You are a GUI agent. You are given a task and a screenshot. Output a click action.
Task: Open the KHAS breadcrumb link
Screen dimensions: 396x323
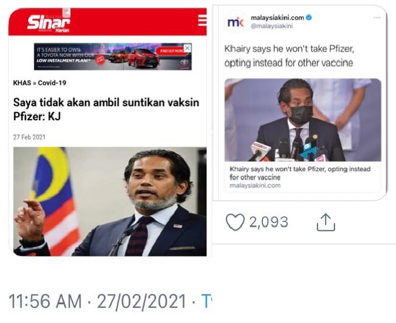[22, 83]
